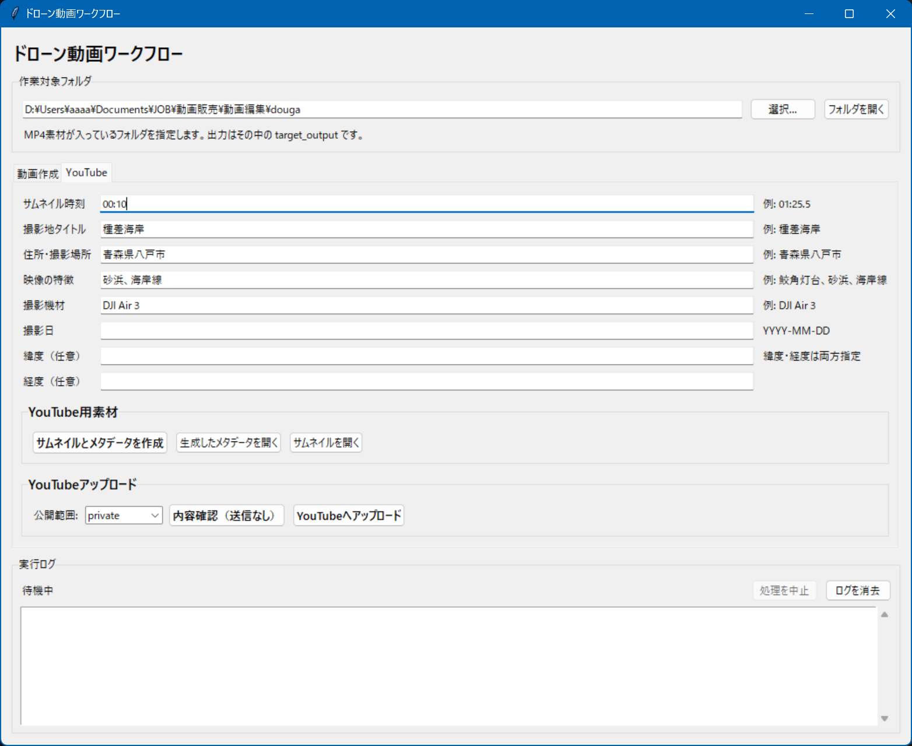Viewport: 912px width, 746px height.
Task: Click the feather app icon in title bar
Action: (x=15, y=13)
